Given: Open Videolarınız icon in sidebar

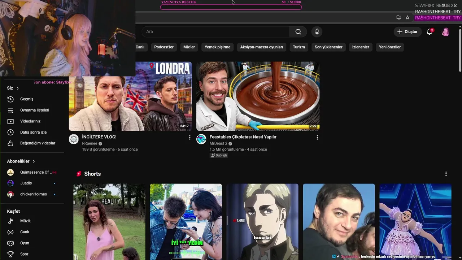Looking at the screenshot, I should pyautogui.click(x=10, y=121).
